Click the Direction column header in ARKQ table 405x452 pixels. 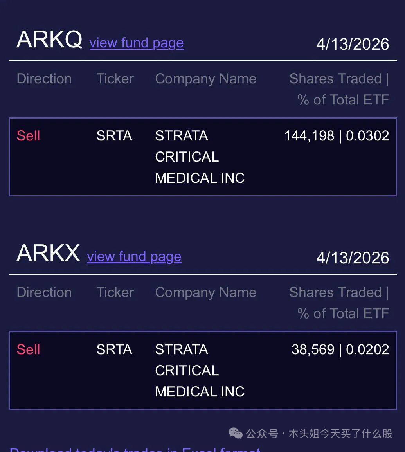tap(44, 79)
